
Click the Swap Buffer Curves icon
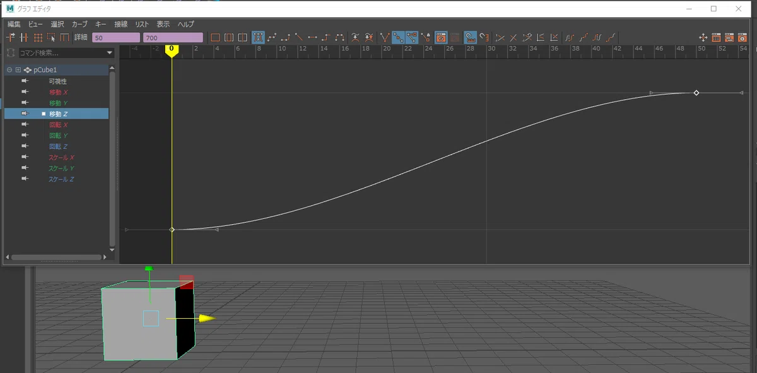pyautogui.click(x=369, y=37)
